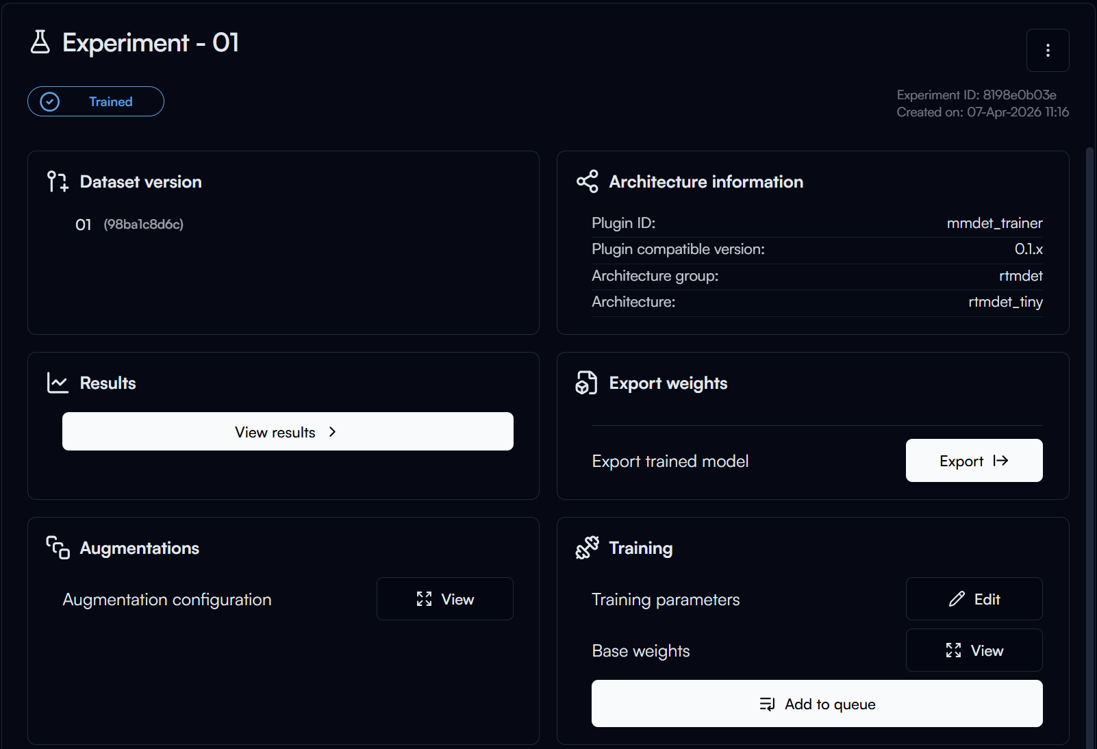Click the Augmentations shapes icon
The image size is (1097, 749).
[58, 548]
